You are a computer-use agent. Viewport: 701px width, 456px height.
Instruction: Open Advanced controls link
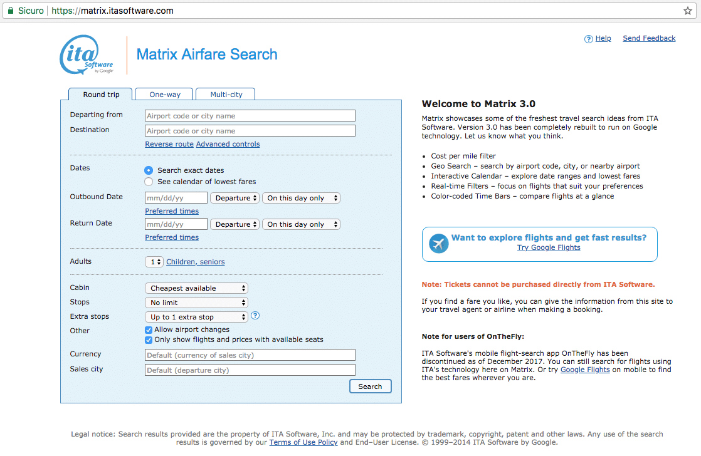click(228, 144)
